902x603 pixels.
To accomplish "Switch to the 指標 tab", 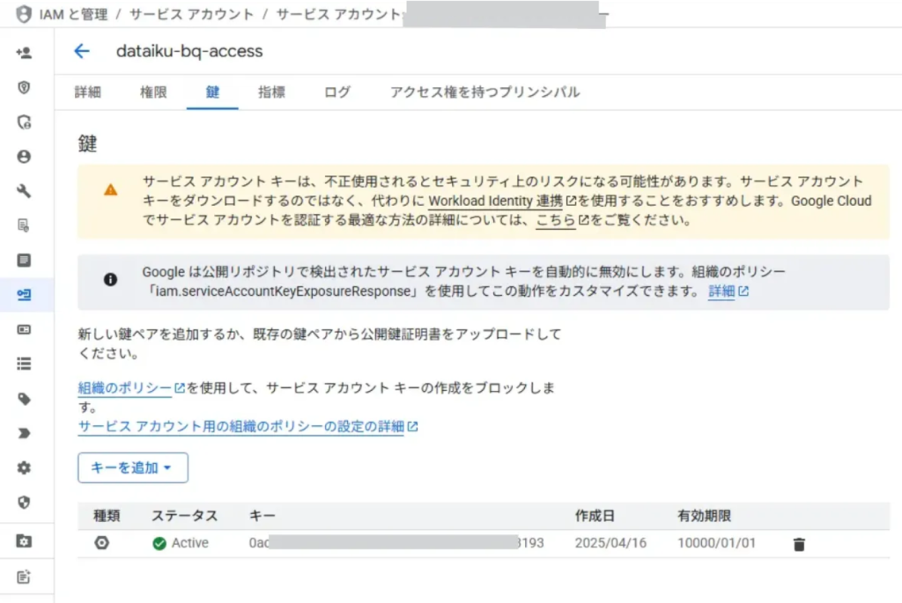I will tap(271, 92).
